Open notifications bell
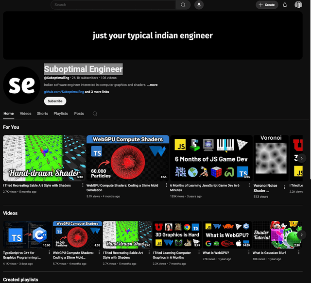311x283 pixels. [x=285, y=5]
